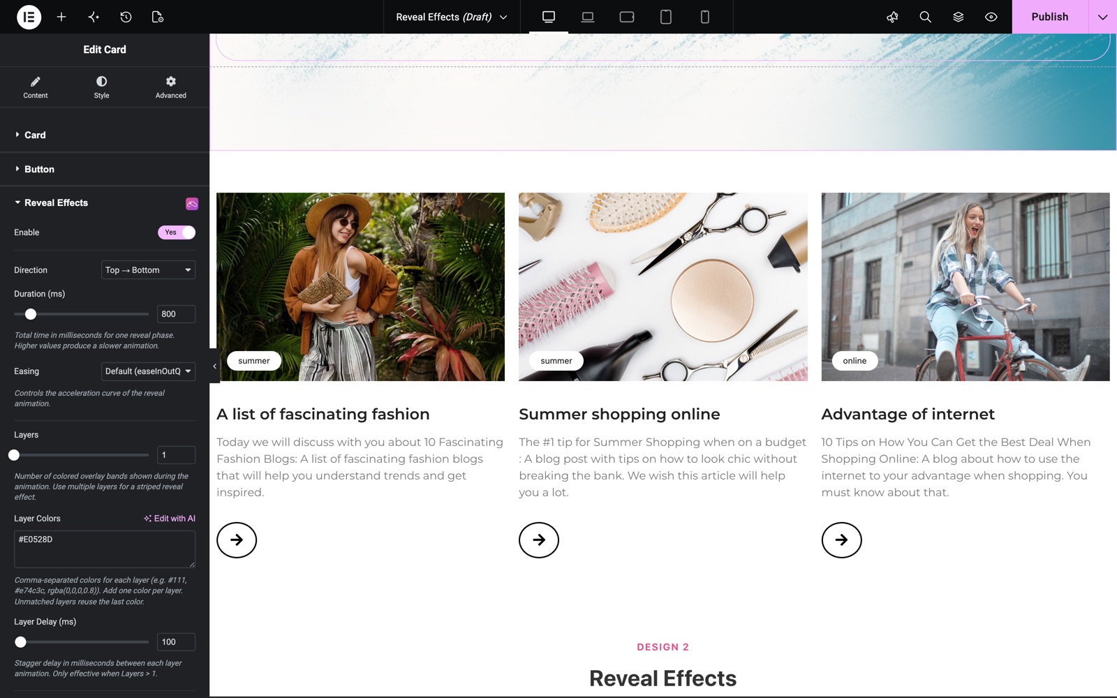Click arrow button under fascinating fashion card
The image size is (1117, 698).
click(237, 540)
